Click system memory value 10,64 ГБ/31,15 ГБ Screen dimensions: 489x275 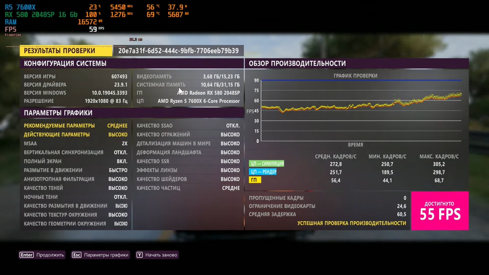[220, 84]
